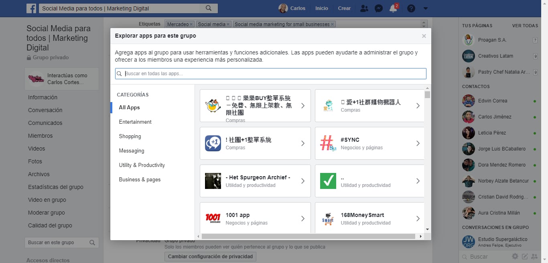This screenshot has height=263, width=548.
Task: Open chat settings gear icon
Action: (515, 257)
